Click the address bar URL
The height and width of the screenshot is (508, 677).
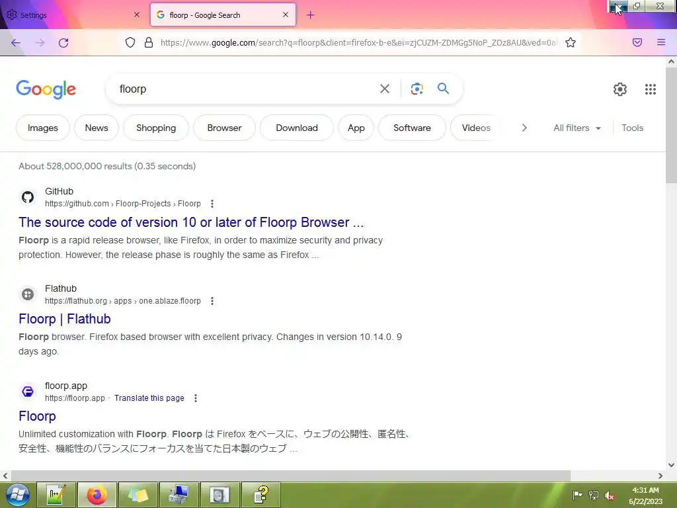pyautogui.click(x=359, y=42)
